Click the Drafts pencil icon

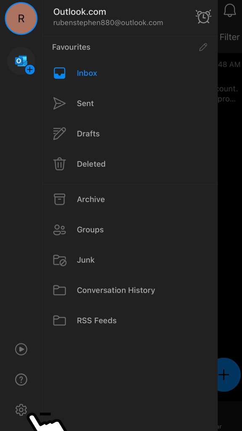point(60,133)
